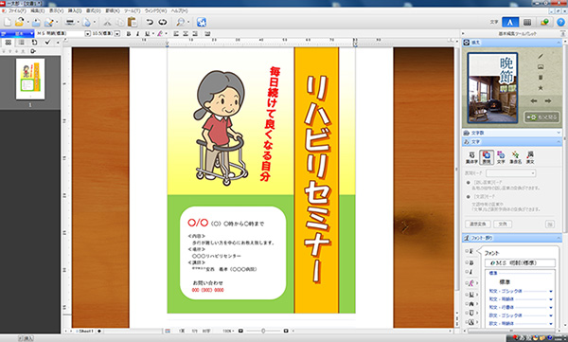Open the font size dropdown showing 10.5
This screenshot has height=342, width=568.
117,34
